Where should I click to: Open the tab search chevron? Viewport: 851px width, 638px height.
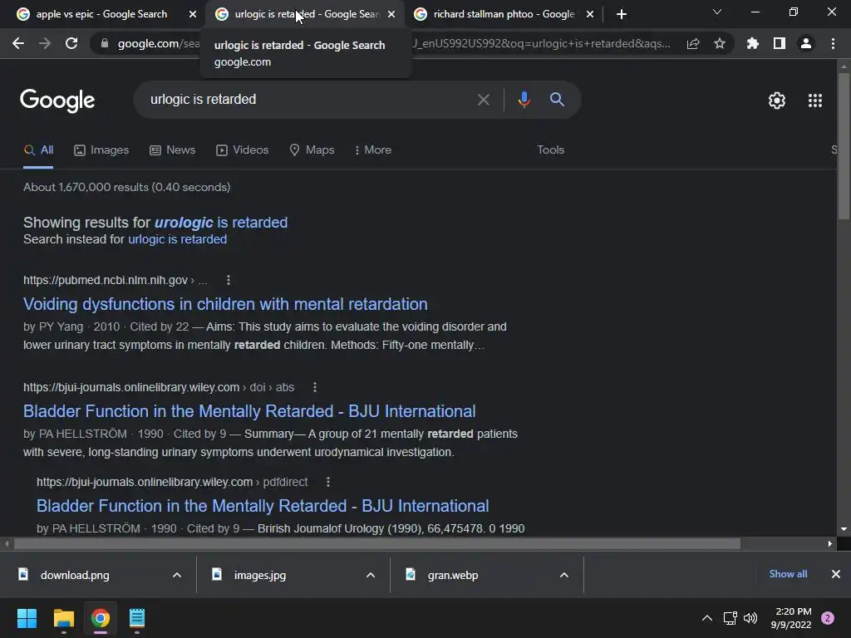click(717, 12)
